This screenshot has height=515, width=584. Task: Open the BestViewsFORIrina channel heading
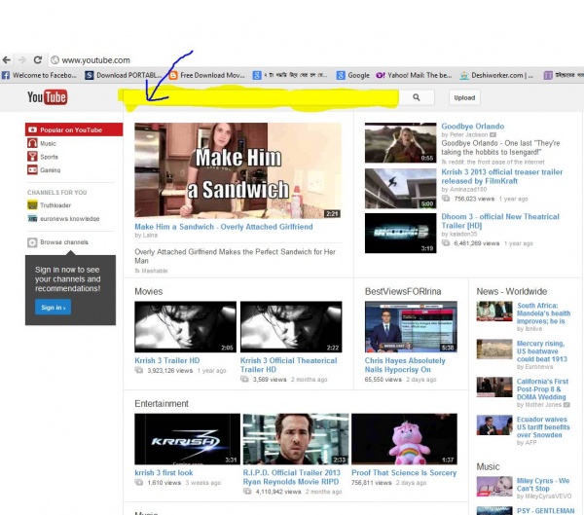pyautogui.click(x=403, y=291)
